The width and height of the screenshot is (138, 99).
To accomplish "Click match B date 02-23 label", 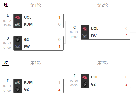I will tap(7, 43).
